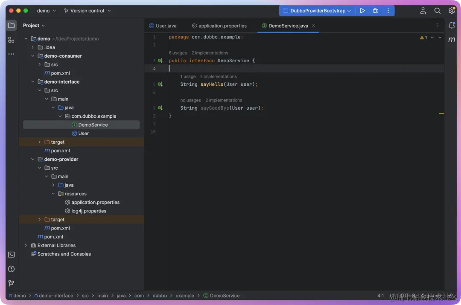Open Search Everywhere magnifier icon

[x=438, y=11]
